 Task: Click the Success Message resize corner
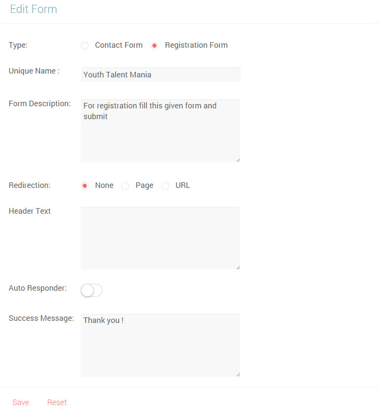(x=238, y=375)
